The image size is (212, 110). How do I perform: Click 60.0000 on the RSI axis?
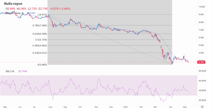click(202, 81)
